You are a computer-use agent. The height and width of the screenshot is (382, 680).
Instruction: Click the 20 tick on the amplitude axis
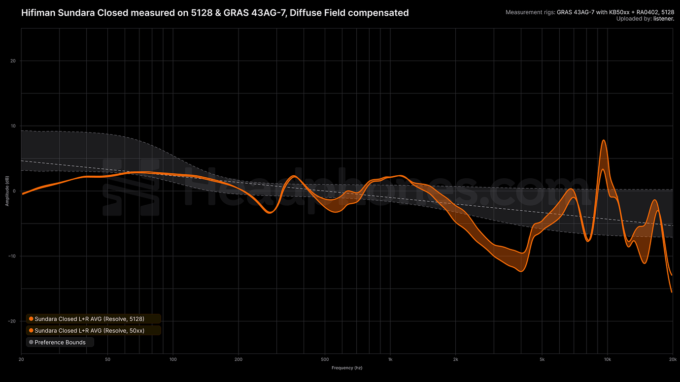[x=13, y=61]
